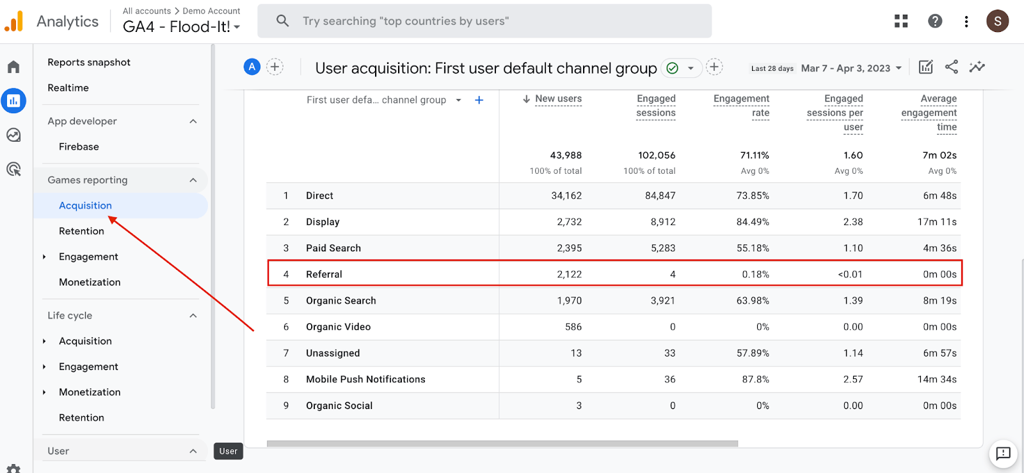Open the First user channel group dropdown
The height and width of the screenshot is (473, 1024).
(458, 100)
